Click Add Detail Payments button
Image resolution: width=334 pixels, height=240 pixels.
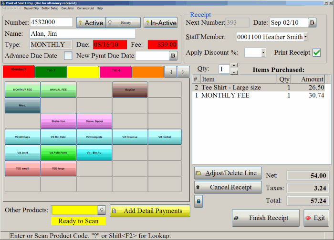(x=150, y=211)
